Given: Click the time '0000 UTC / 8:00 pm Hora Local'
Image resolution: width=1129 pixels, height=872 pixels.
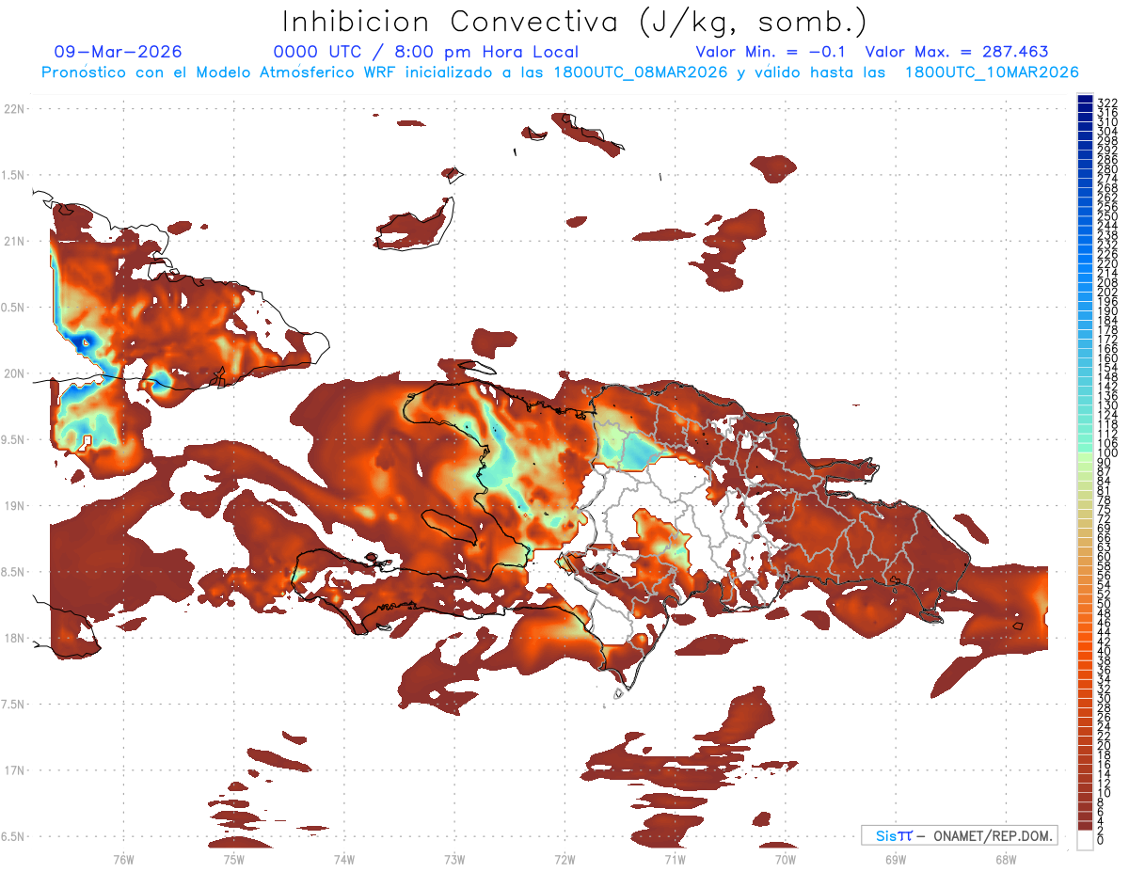Looking at the screenshot, I should [426, 52].
